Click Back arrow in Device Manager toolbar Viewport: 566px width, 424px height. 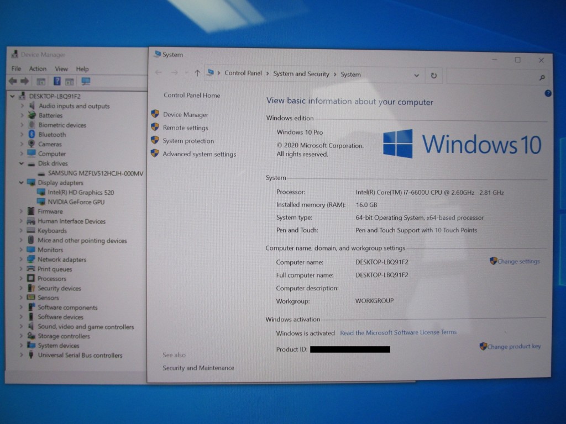click(13, 81)
